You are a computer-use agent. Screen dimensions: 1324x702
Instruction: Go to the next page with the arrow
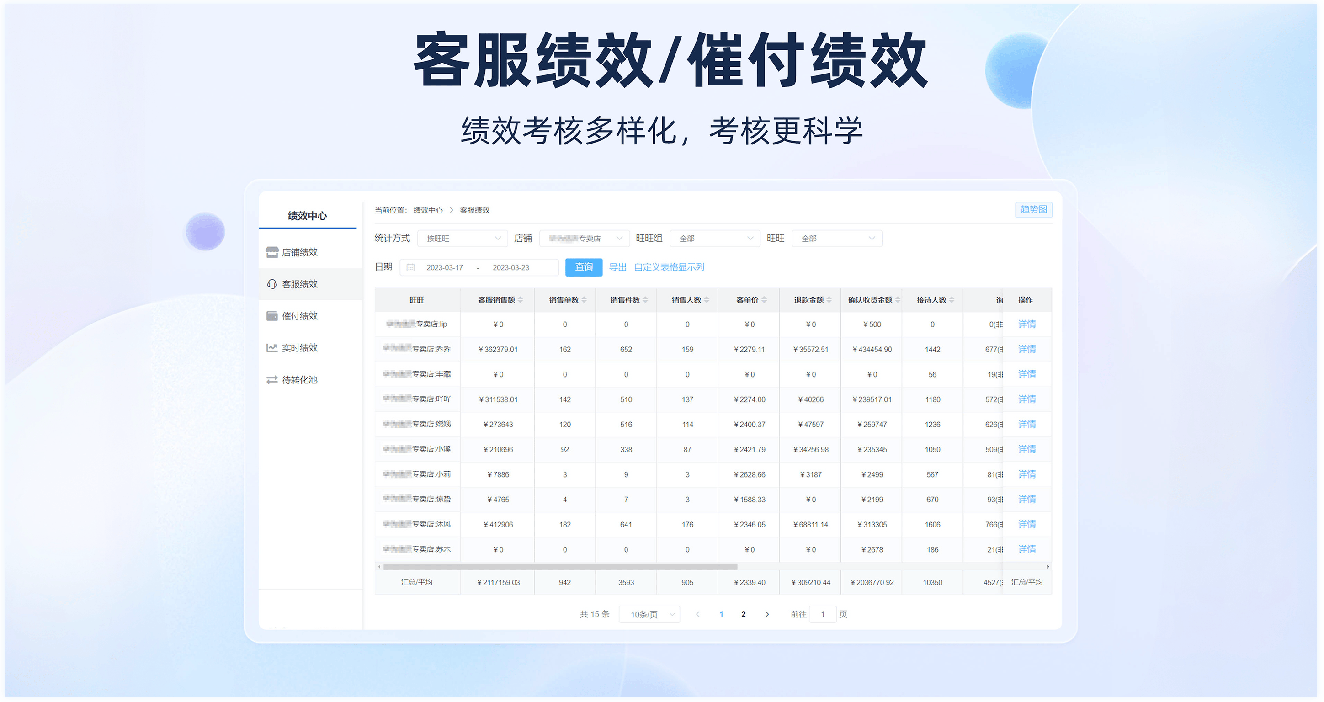pyautogui.click(x=767, y=614)
